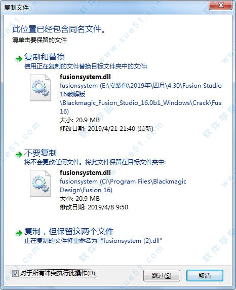Click the C:\Program Files\Blackmagic Design path text
This screenshot has height=290, width=236.
point(123,186)
